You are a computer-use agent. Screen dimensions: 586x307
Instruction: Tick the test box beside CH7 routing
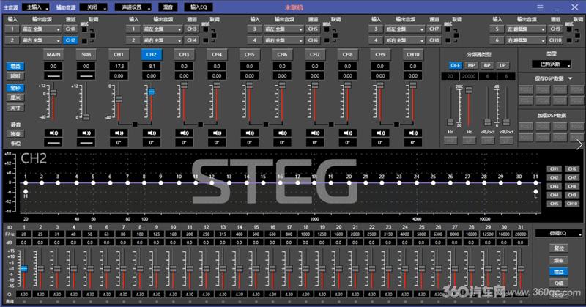point(448,29)
